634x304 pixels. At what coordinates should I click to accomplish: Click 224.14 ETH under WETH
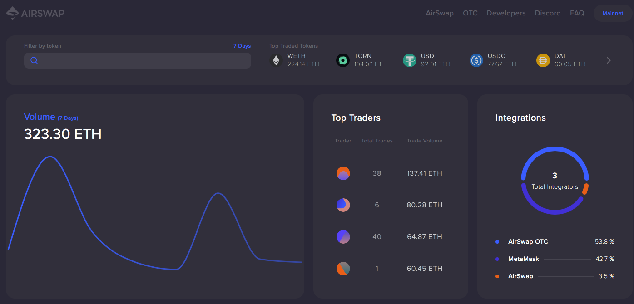tap(303, 64)
